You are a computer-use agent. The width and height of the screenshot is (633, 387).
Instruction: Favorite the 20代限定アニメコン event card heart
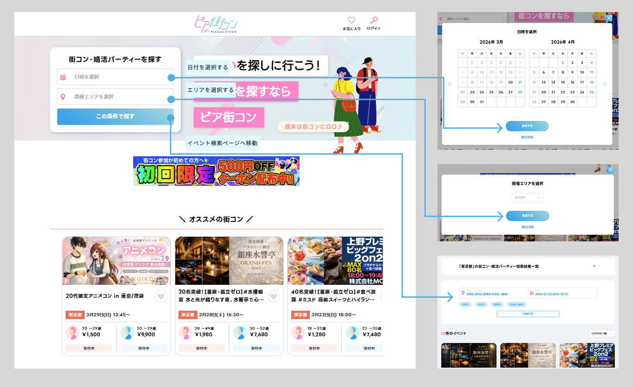pyautogui.click(x=160, y=296)
